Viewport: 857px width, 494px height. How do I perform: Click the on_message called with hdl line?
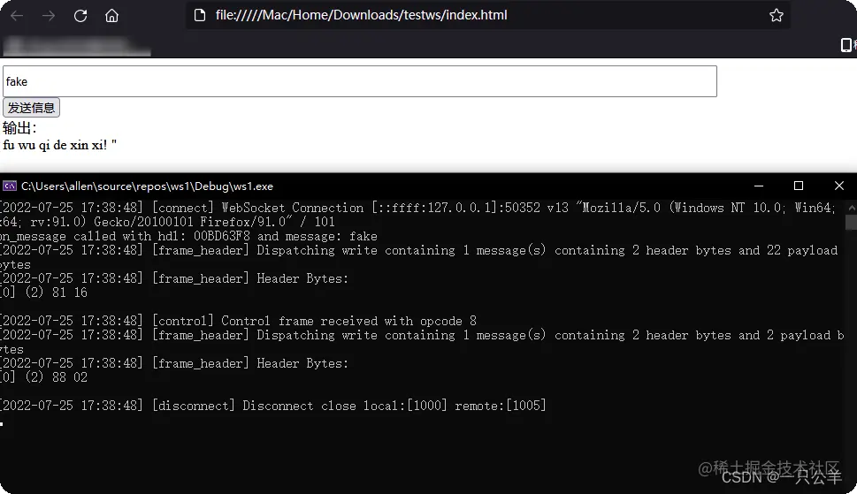pyautogui.click(x=188, y=236)
